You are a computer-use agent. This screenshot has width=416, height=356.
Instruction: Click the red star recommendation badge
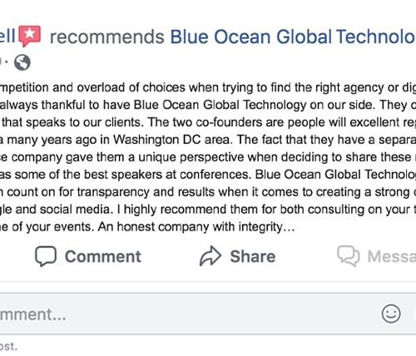[30, 36]
